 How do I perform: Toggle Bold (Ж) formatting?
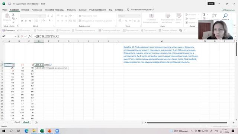pyautogui.click(x=22, y=21)
